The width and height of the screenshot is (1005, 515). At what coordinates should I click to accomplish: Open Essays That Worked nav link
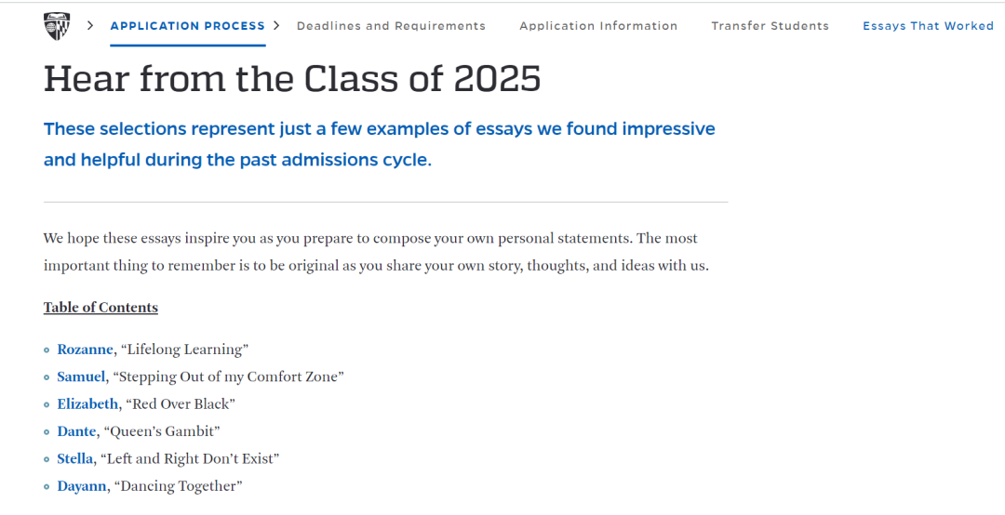928,26
